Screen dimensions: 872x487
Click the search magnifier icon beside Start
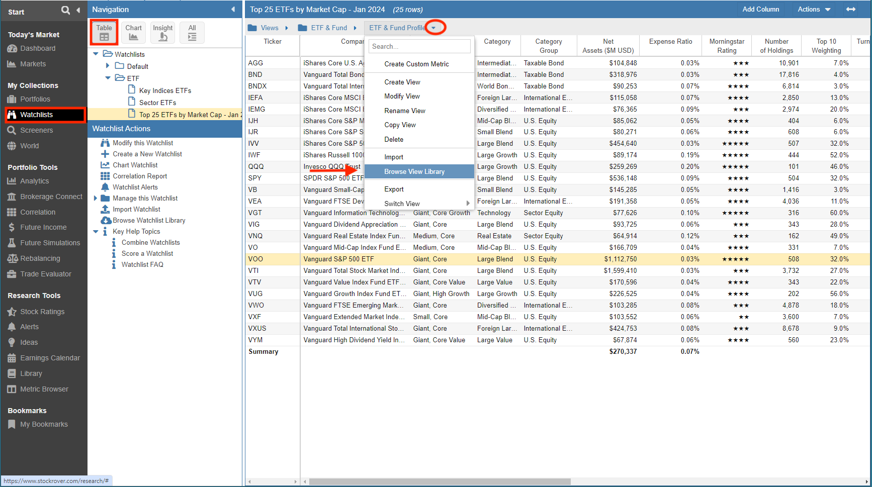pos(65,10)
